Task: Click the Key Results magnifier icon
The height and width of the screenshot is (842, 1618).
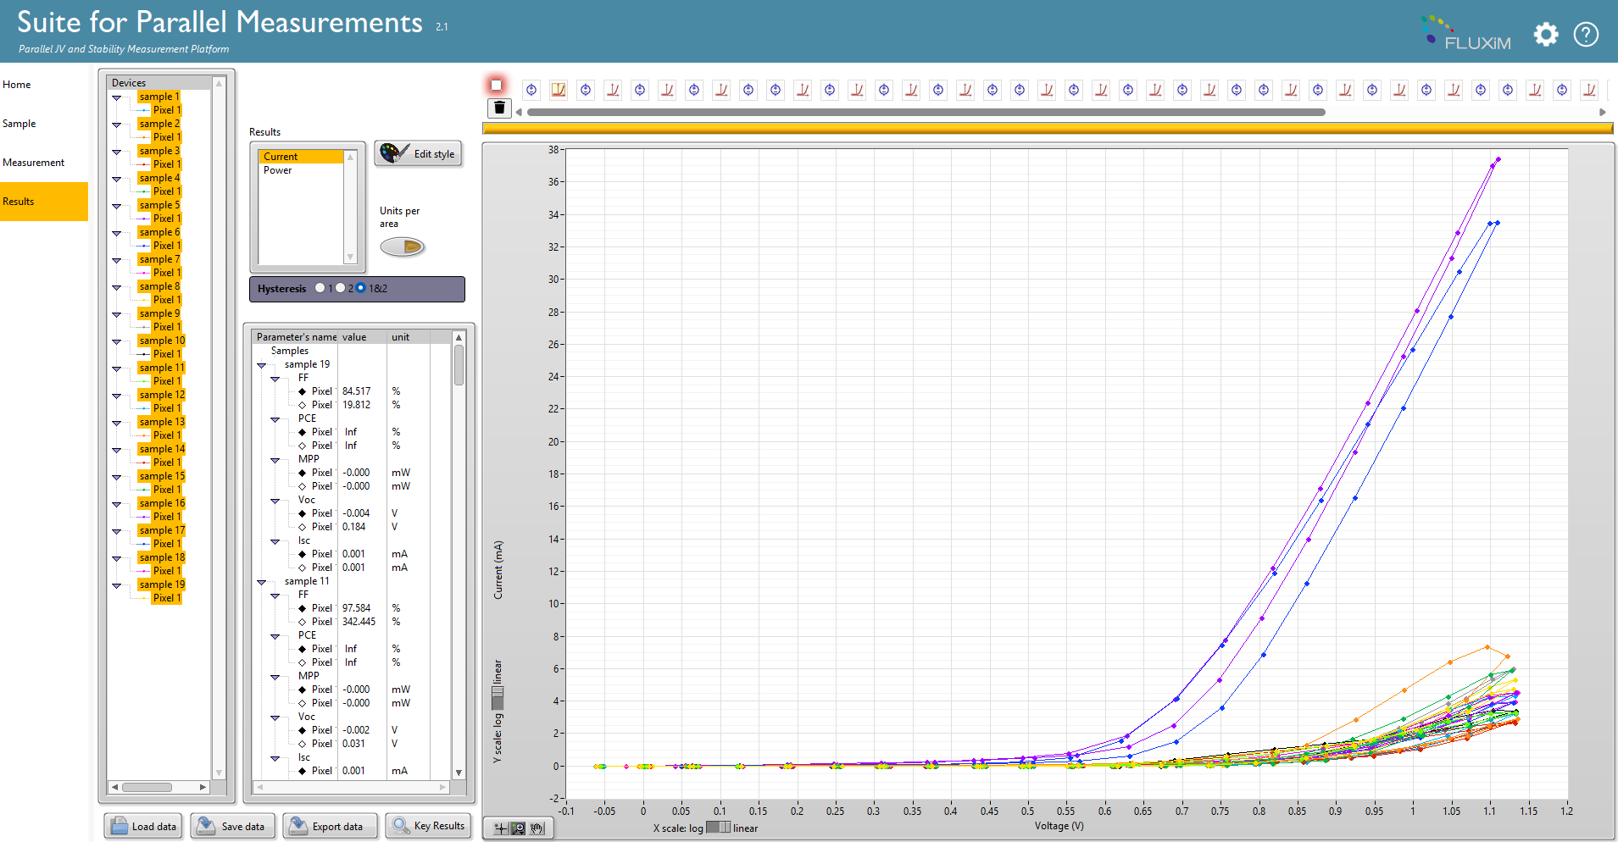Action: pos(401,826)
